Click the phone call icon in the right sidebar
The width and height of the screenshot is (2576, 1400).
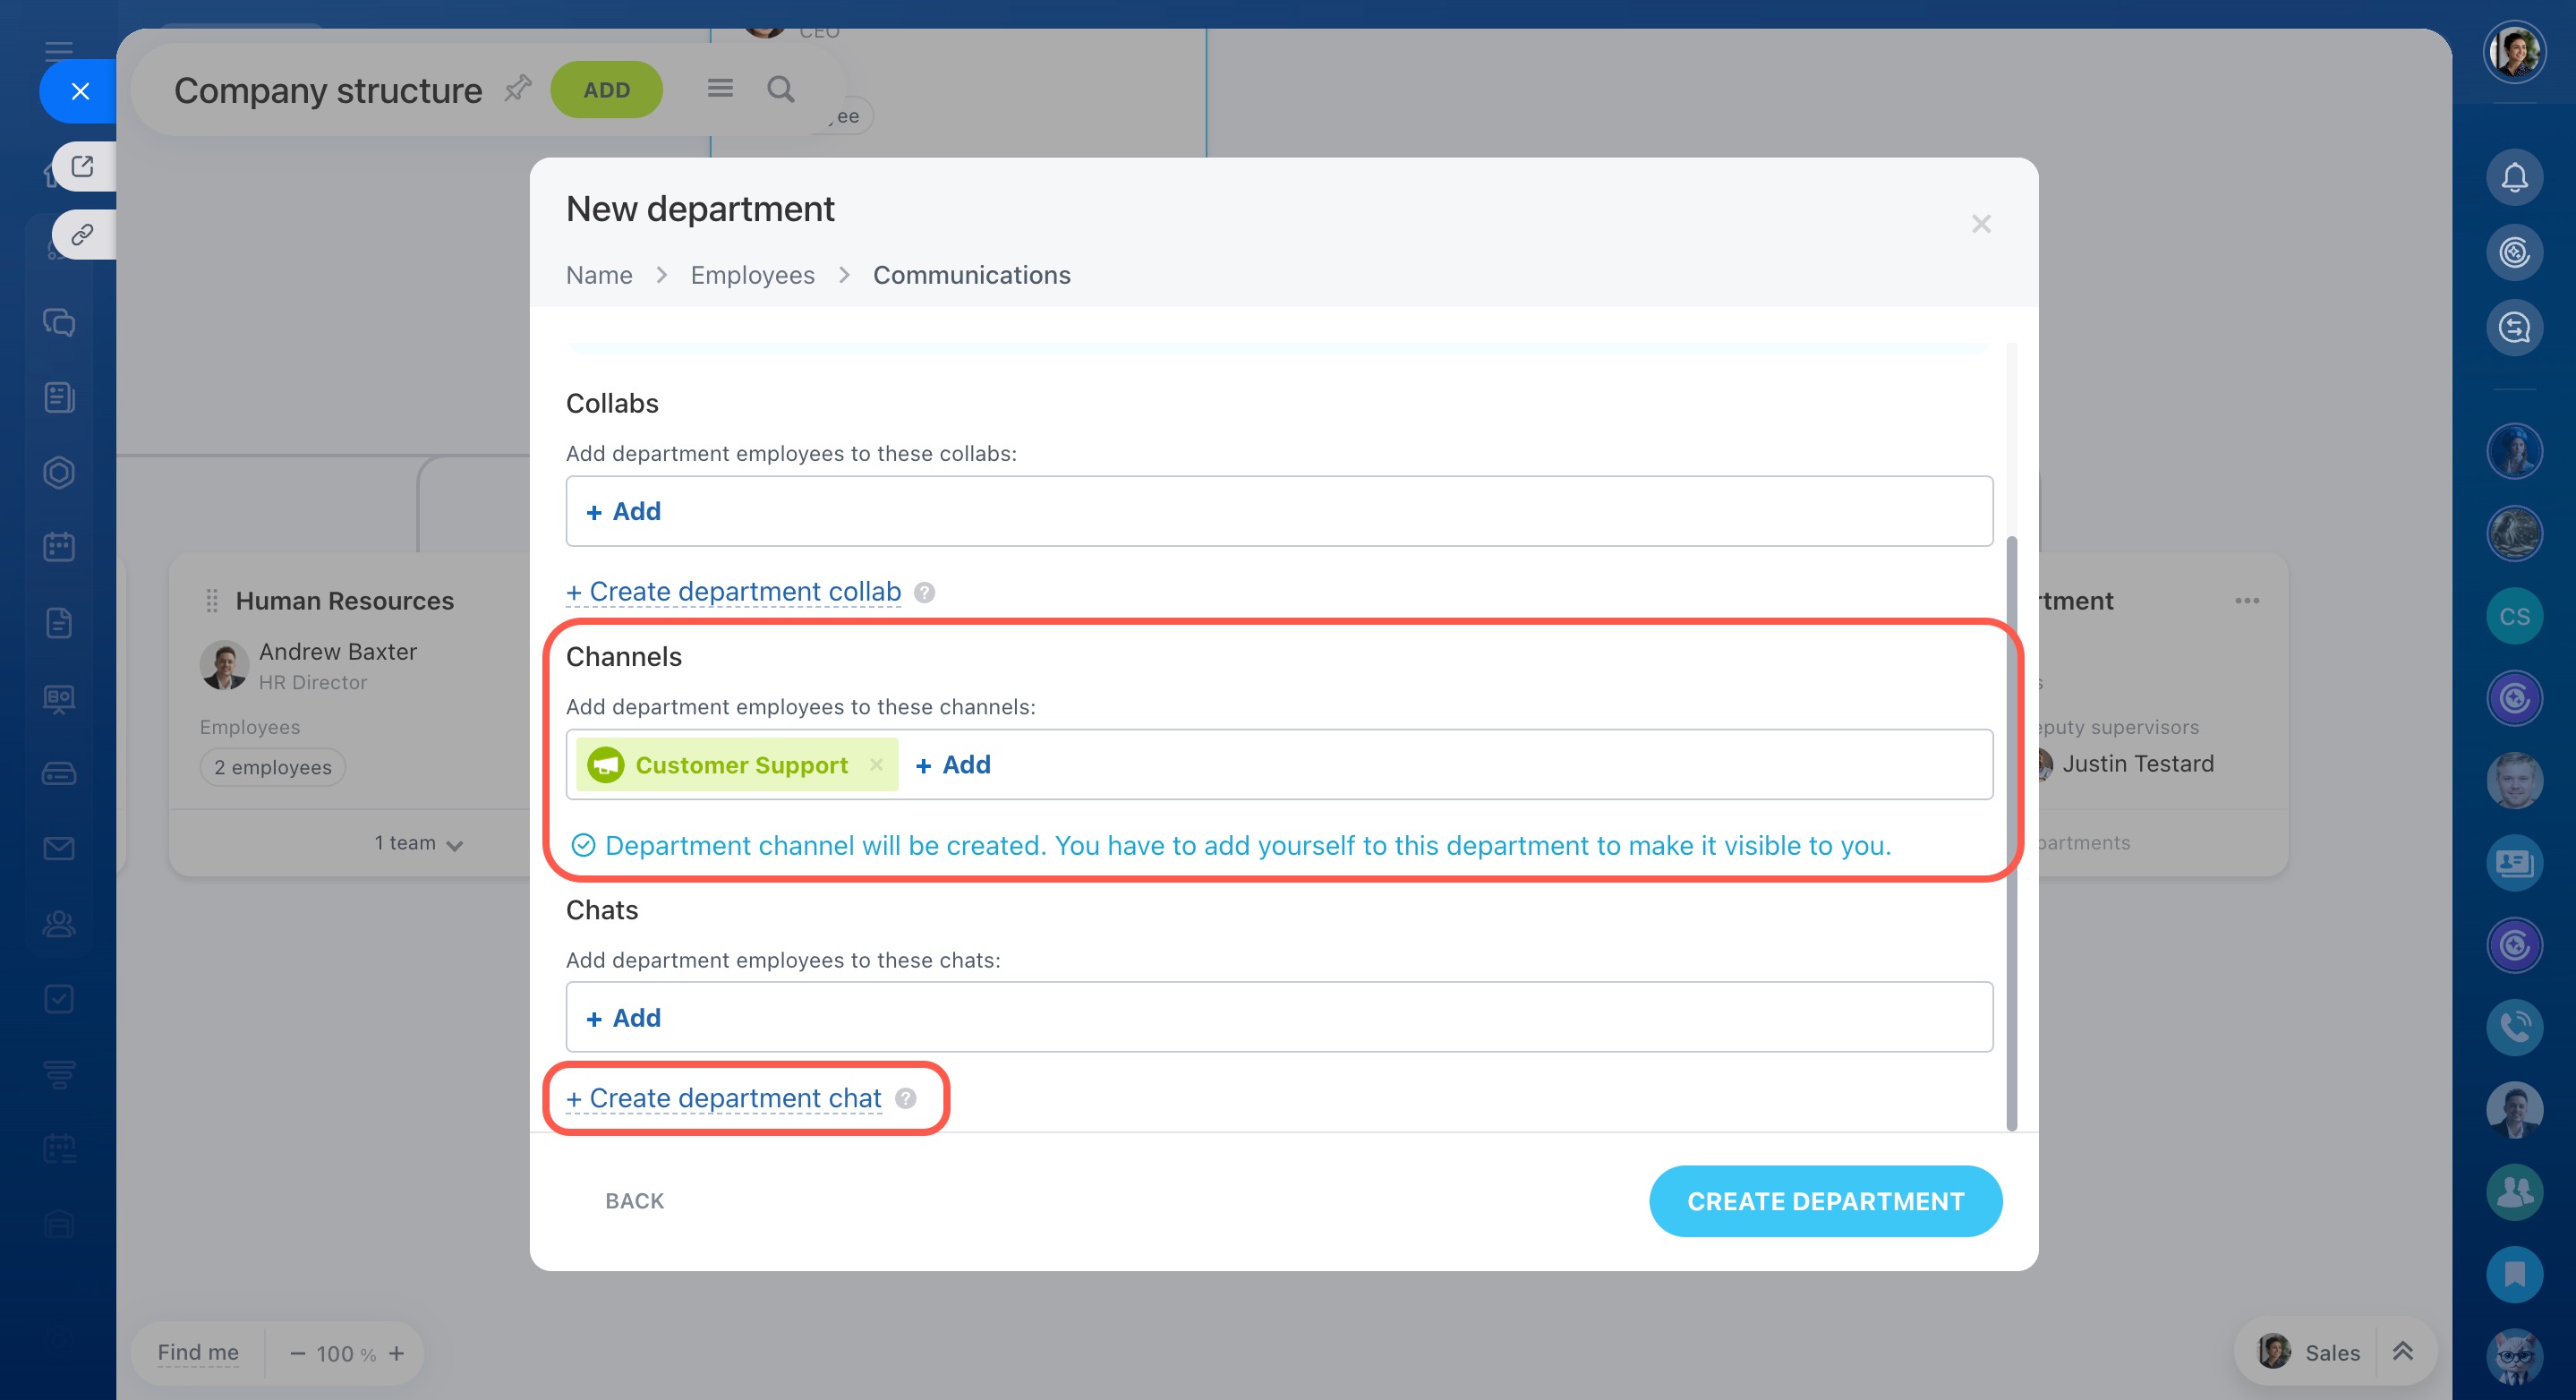click(x=2513, y=1026)
